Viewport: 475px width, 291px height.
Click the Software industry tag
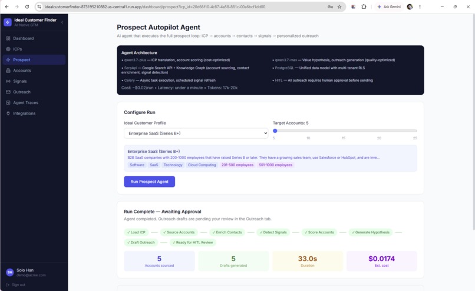137,165
